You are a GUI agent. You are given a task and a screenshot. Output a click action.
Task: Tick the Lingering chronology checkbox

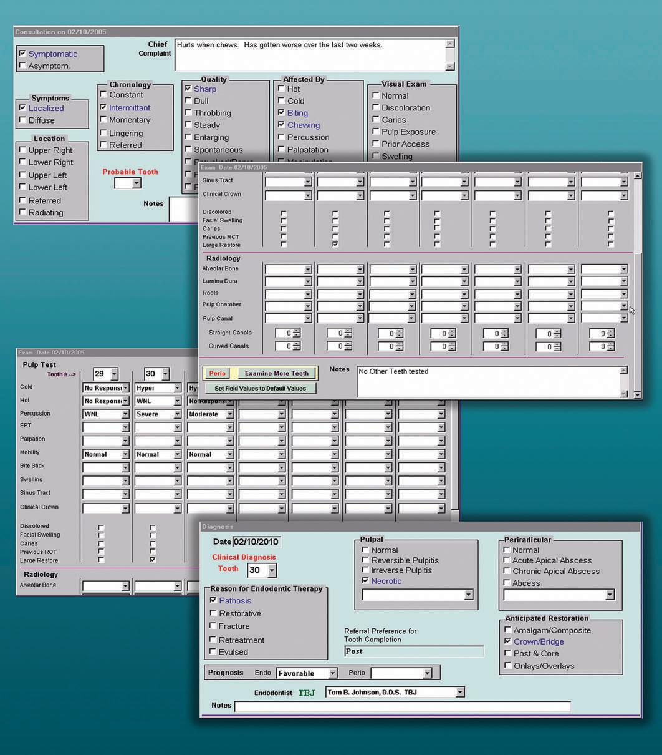(x=103, y=133)
